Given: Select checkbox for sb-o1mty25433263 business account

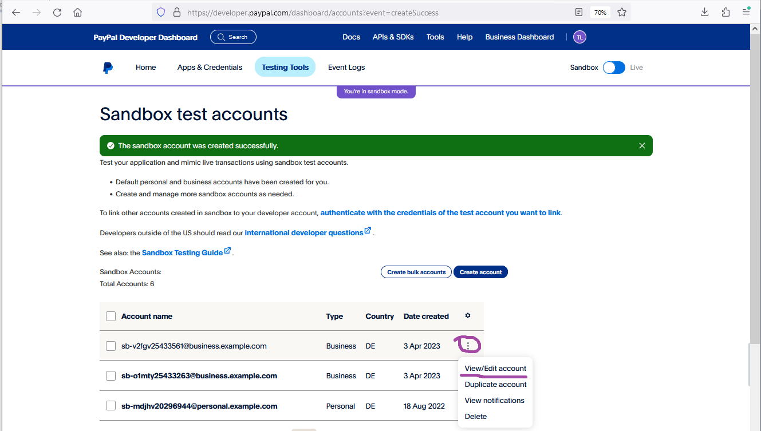Looking at the screenshot, I should click(111, 376).
